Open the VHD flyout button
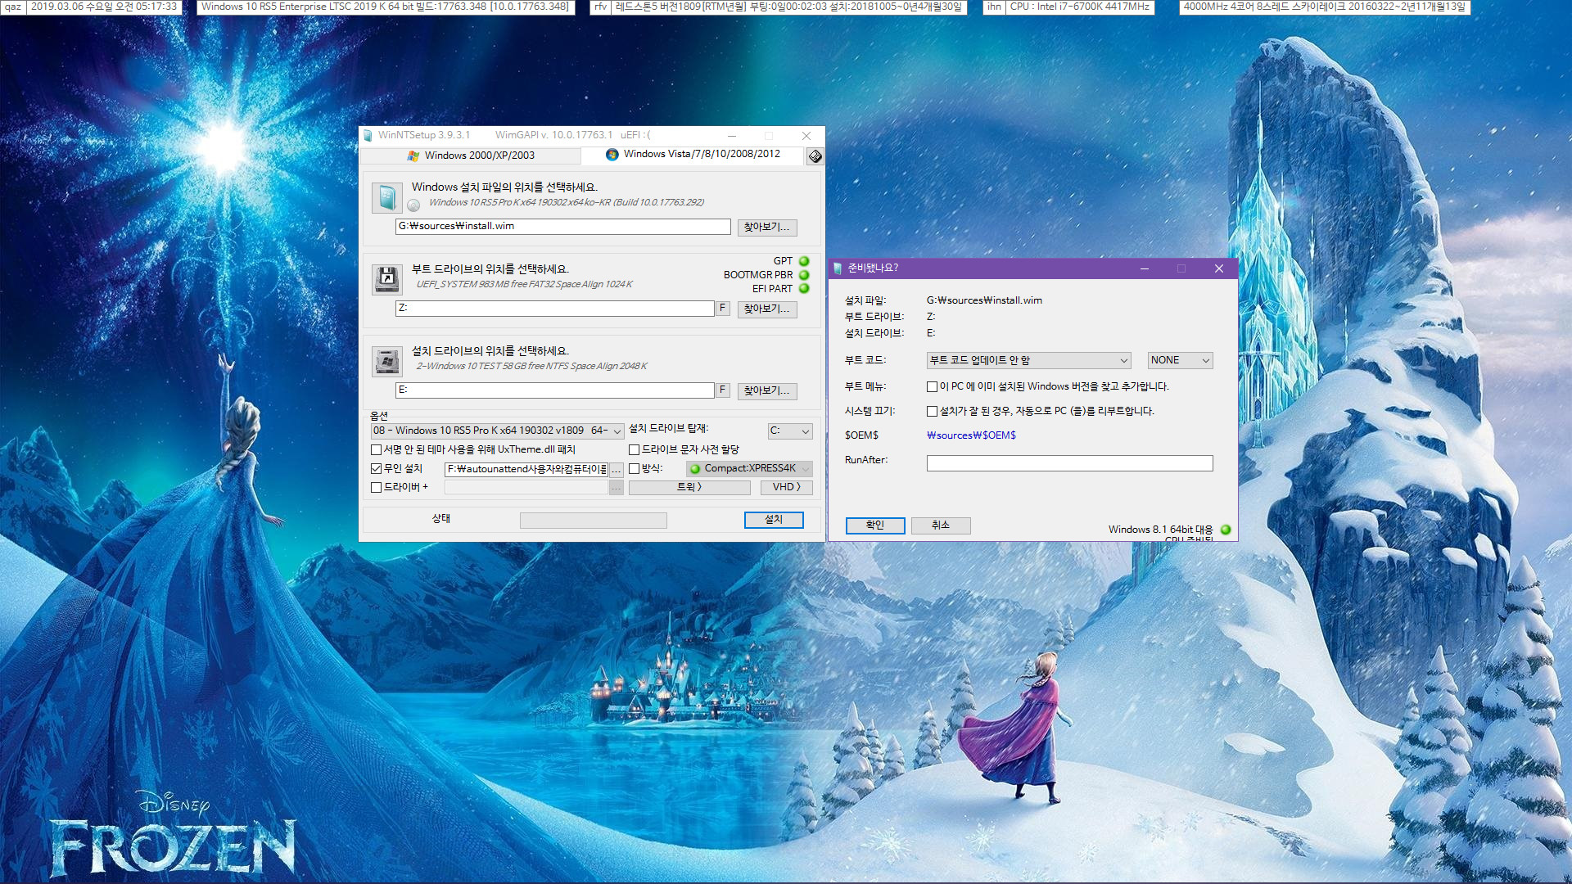 click(x=787, y=487)
